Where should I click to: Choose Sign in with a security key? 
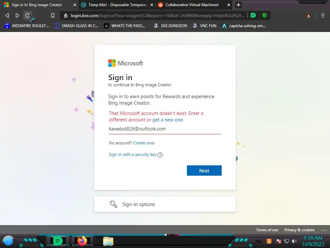click(x=132, y=155)
